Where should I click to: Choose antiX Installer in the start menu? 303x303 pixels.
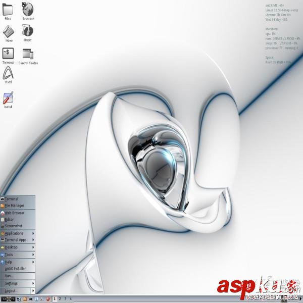pyautogui.click(x=18, y=269)
